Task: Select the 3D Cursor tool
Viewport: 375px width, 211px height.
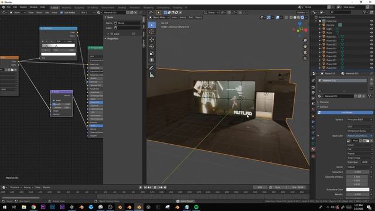Action: click(x=152, y=32)
